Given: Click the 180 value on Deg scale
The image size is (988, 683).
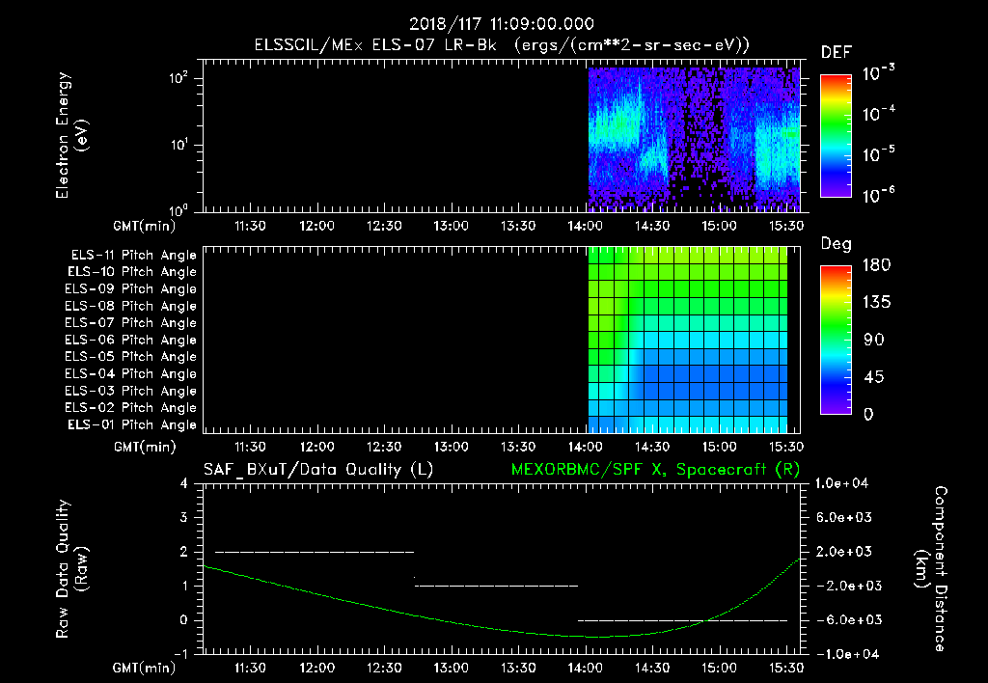Looking at the screenshot, I should tap(876, 265).
